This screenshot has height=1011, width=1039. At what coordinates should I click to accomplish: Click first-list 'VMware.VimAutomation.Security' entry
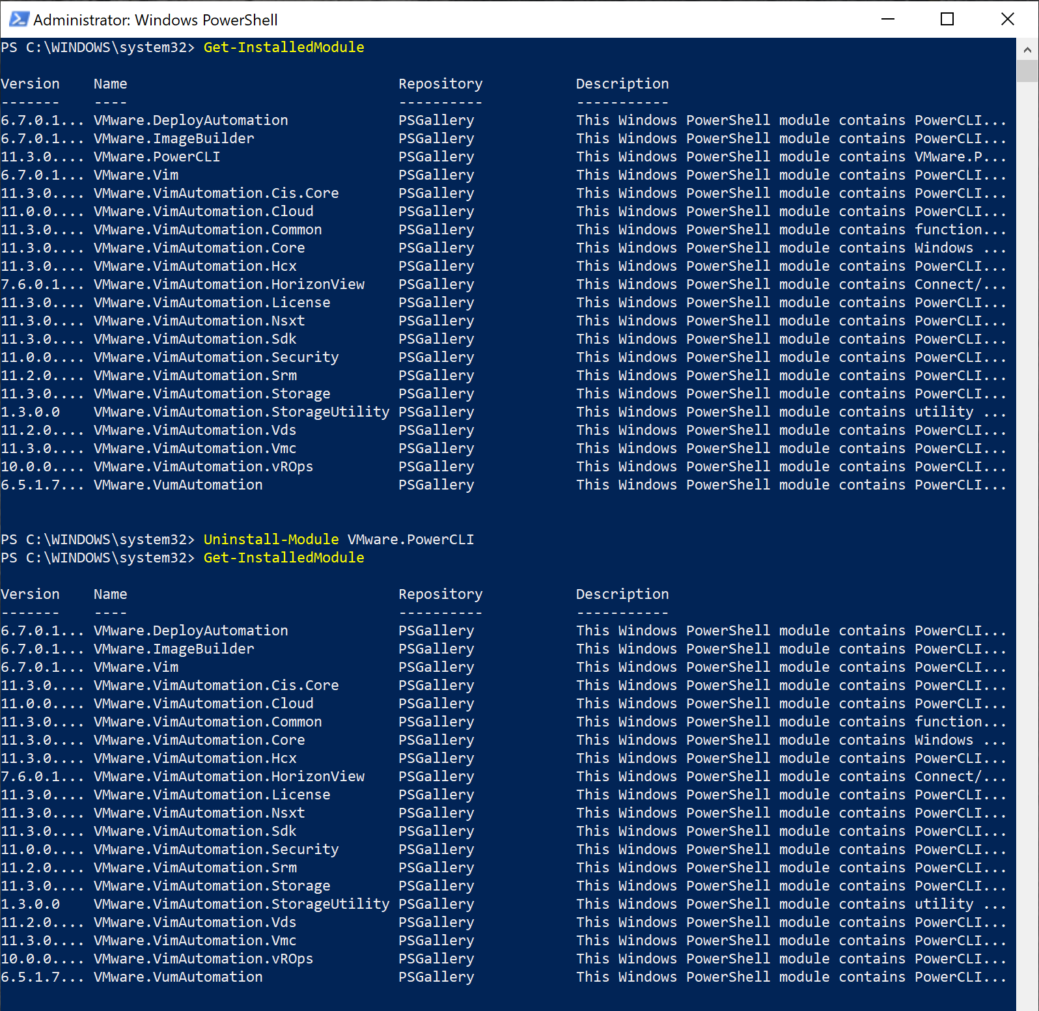tap(216, 357)
